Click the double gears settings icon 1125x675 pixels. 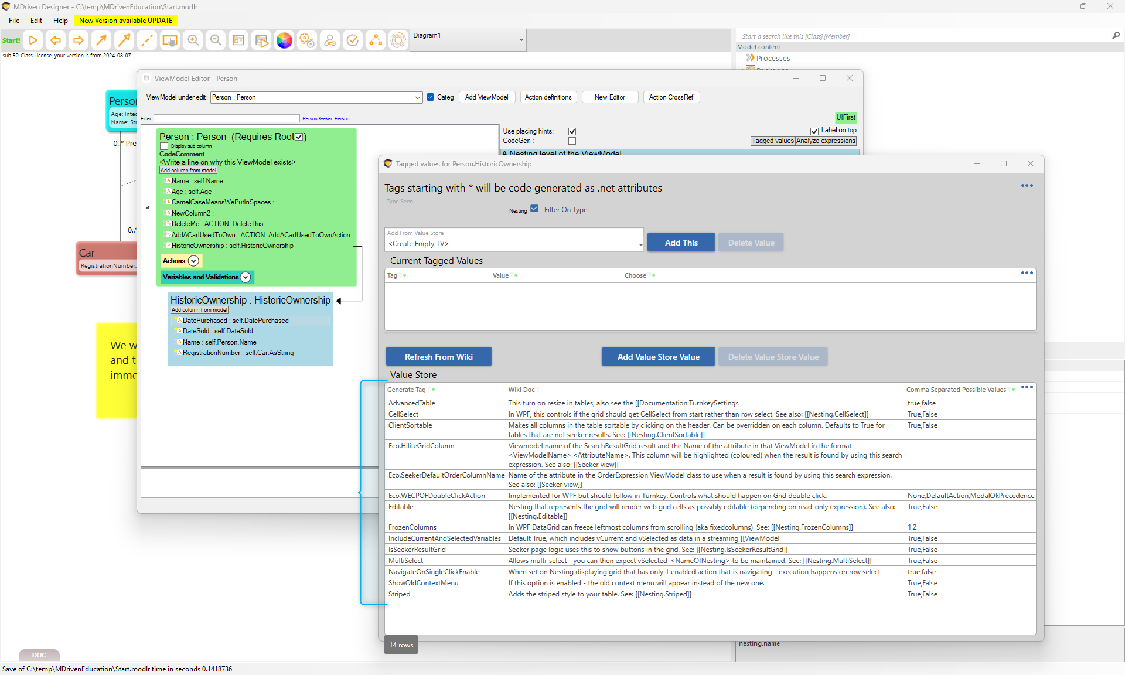[x=307, y=40]
